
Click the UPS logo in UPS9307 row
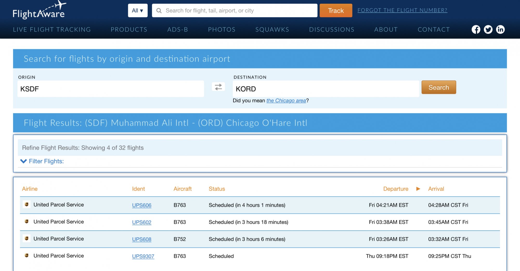(x=27, y=255)
